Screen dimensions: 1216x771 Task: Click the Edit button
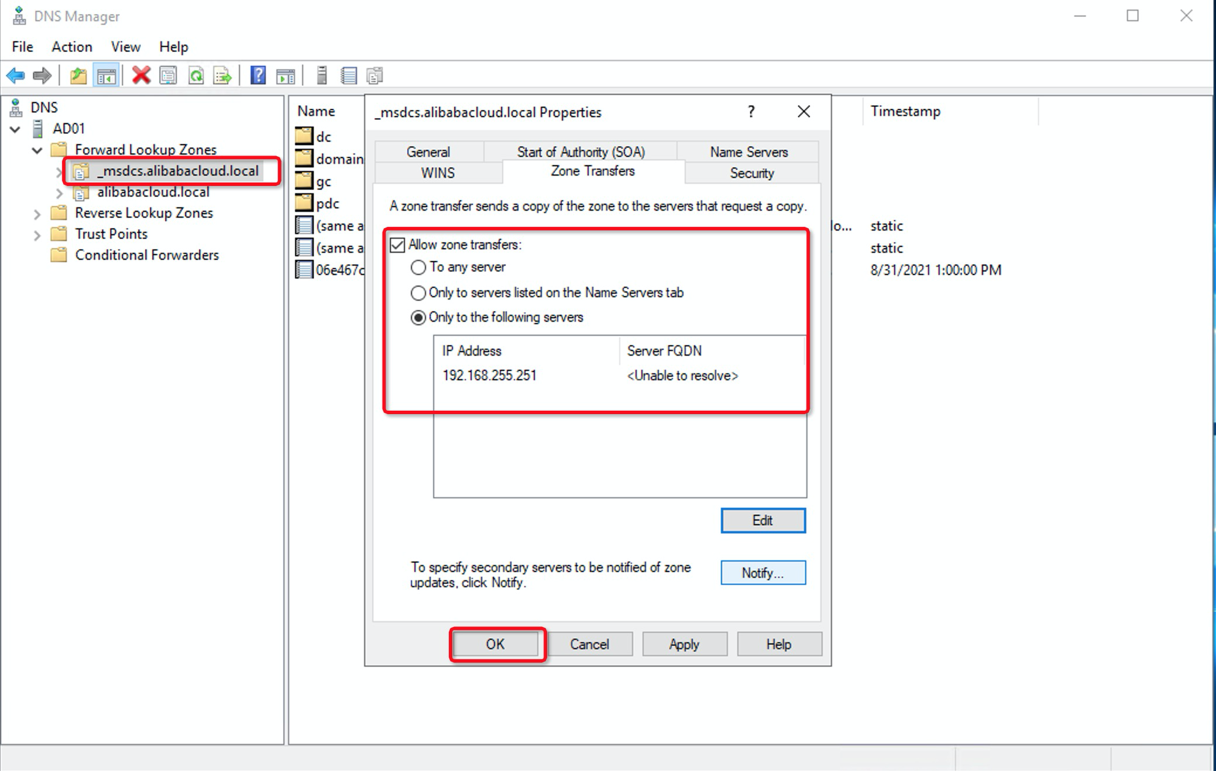pyautogui.click(x=762, y=521)
